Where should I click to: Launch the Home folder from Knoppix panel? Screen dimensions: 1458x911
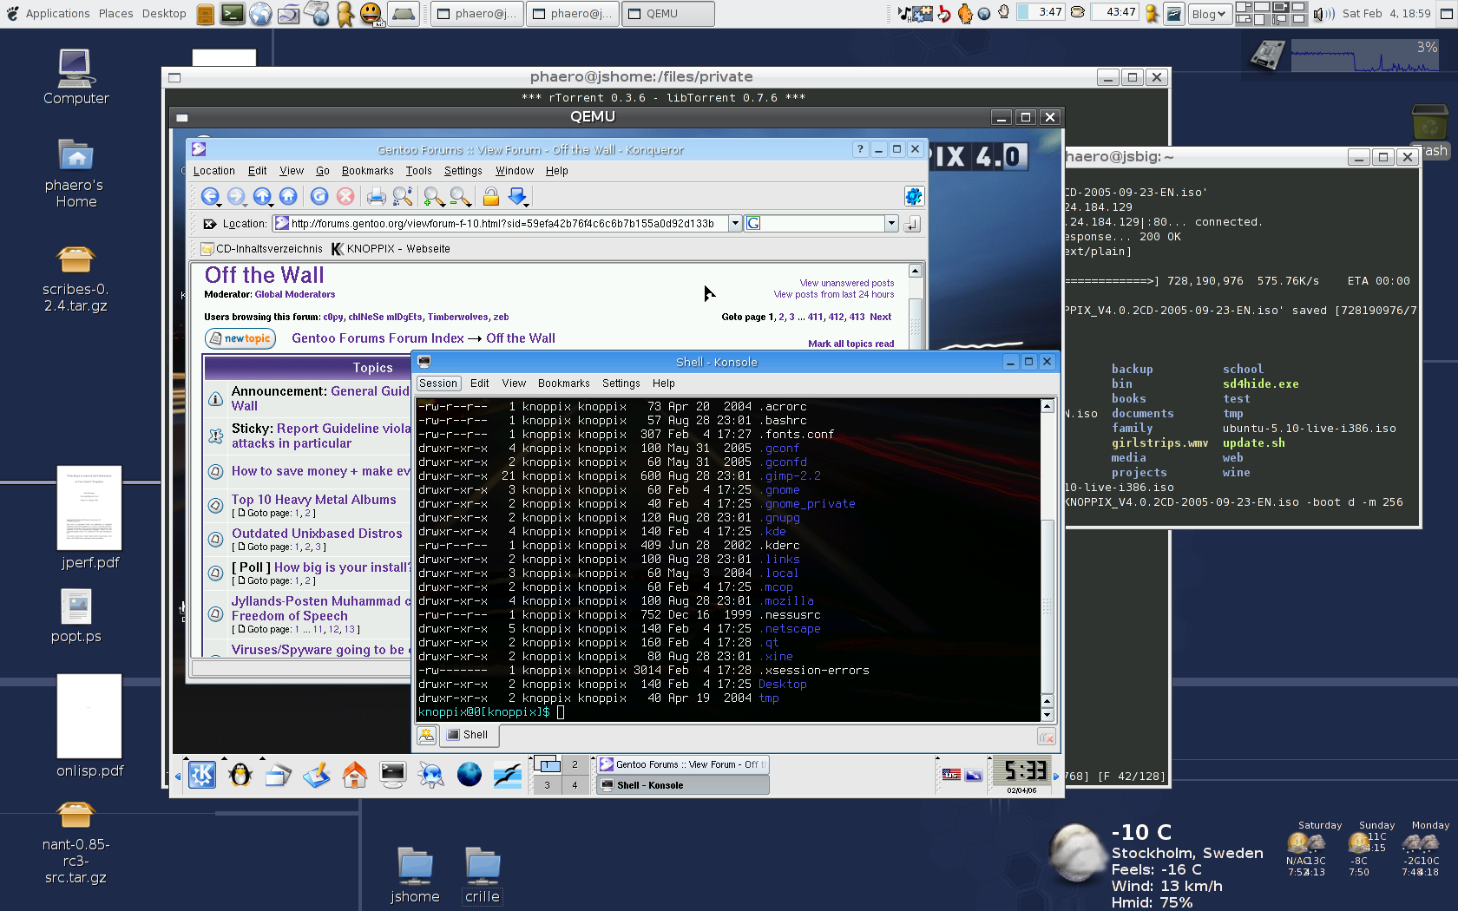355,775
